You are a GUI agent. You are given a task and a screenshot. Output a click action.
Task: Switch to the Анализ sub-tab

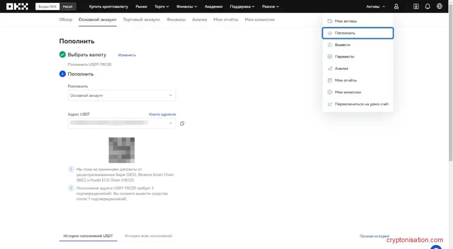[199, 20]
